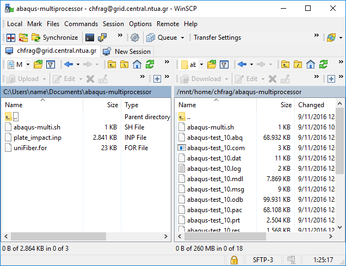The width and height of the screenshot is (346, 266).
Task: Select abaqus-test_10.log in remote panel
Action: [x=214, y=169]
